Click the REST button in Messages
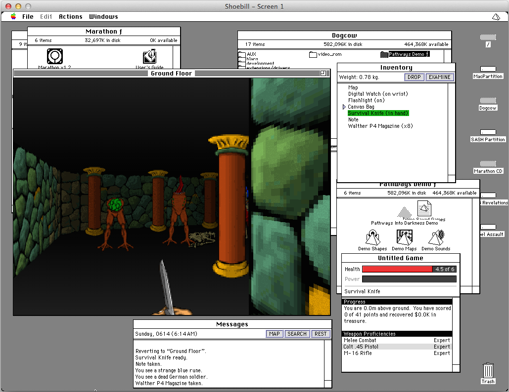 click(321, 334)
